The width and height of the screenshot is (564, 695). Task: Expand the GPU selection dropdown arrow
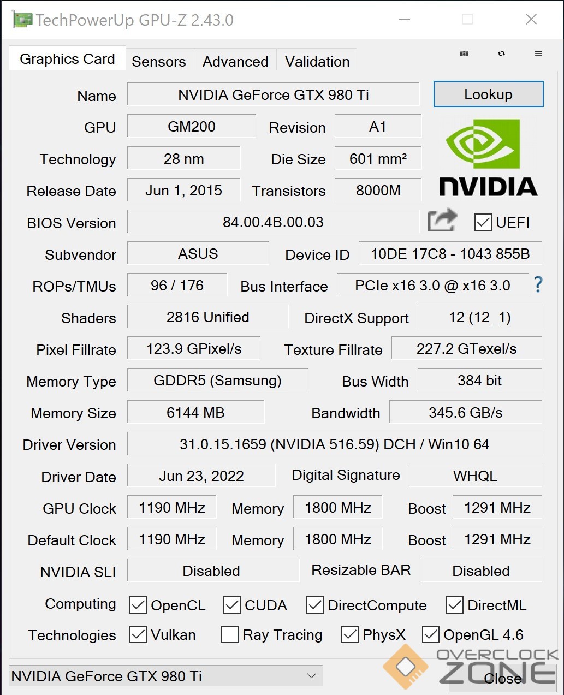[311, 676]
